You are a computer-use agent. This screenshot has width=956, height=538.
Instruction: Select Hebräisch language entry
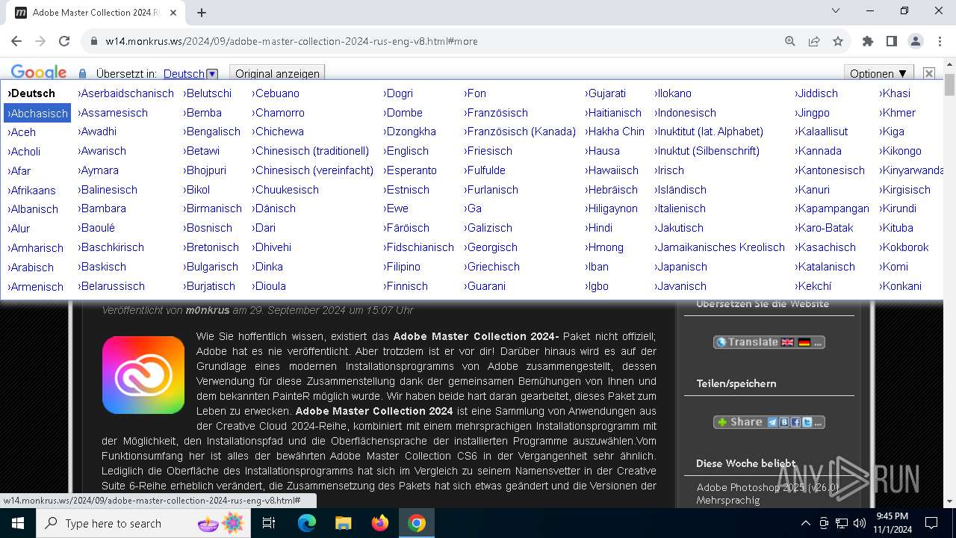612,190
